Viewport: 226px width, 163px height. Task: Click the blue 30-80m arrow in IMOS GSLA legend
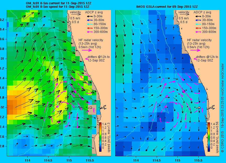(x=198, y=20)
